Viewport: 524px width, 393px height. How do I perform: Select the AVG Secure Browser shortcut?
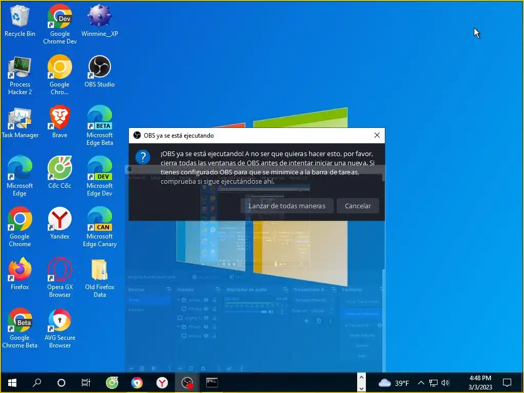click(x=59, y=329)
